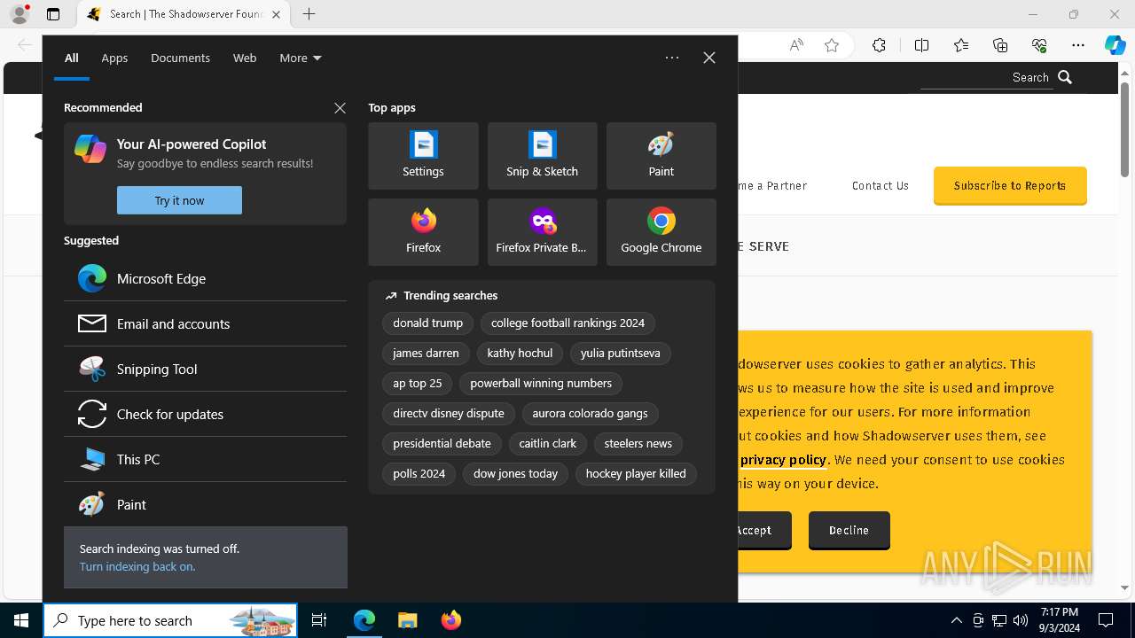1135x638 pixels.
Task: Select ap top 25 trending search
Action: (418, 384)
